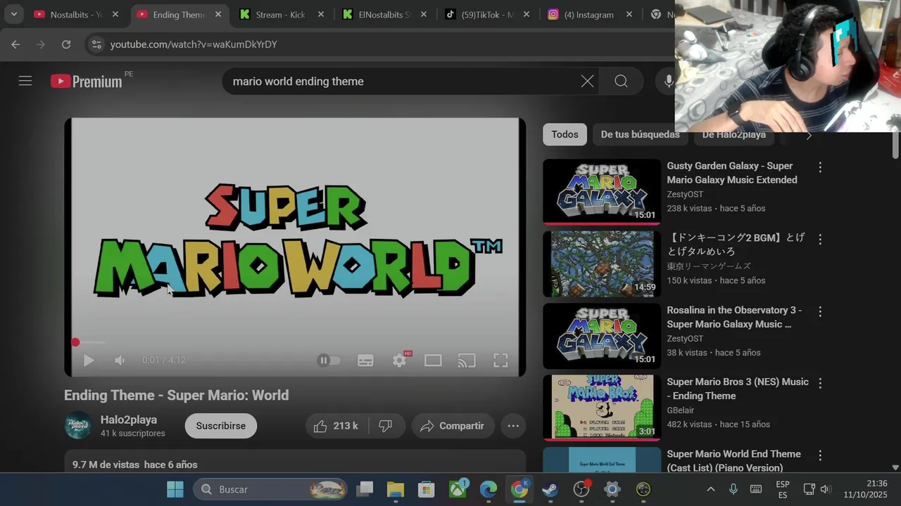Enter full screen mode
Screen dimensions: 901x506
click(500, 361)
